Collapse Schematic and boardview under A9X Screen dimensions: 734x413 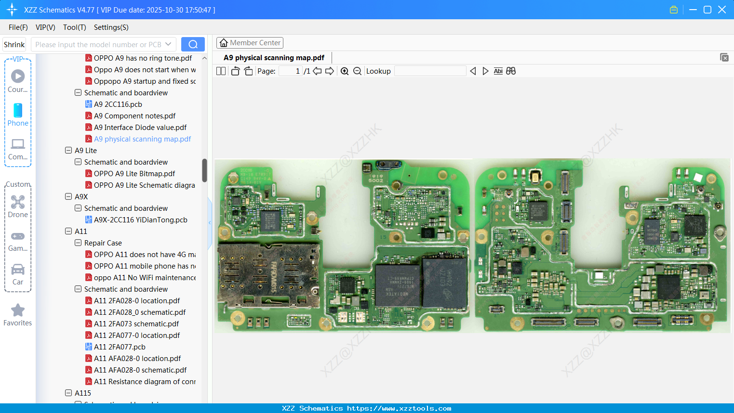click(x=78, y=208)
